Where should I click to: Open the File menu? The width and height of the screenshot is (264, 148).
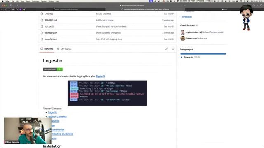click(x=13, y=1)
